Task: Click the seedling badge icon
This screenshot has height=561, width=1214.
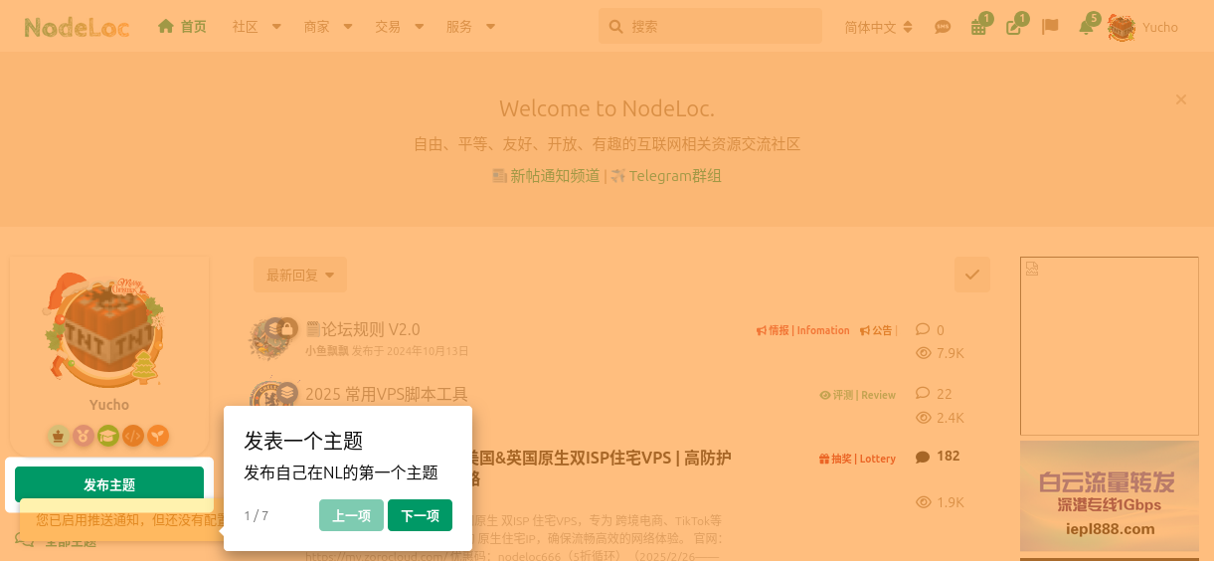Action: click(x=158, y=436)
